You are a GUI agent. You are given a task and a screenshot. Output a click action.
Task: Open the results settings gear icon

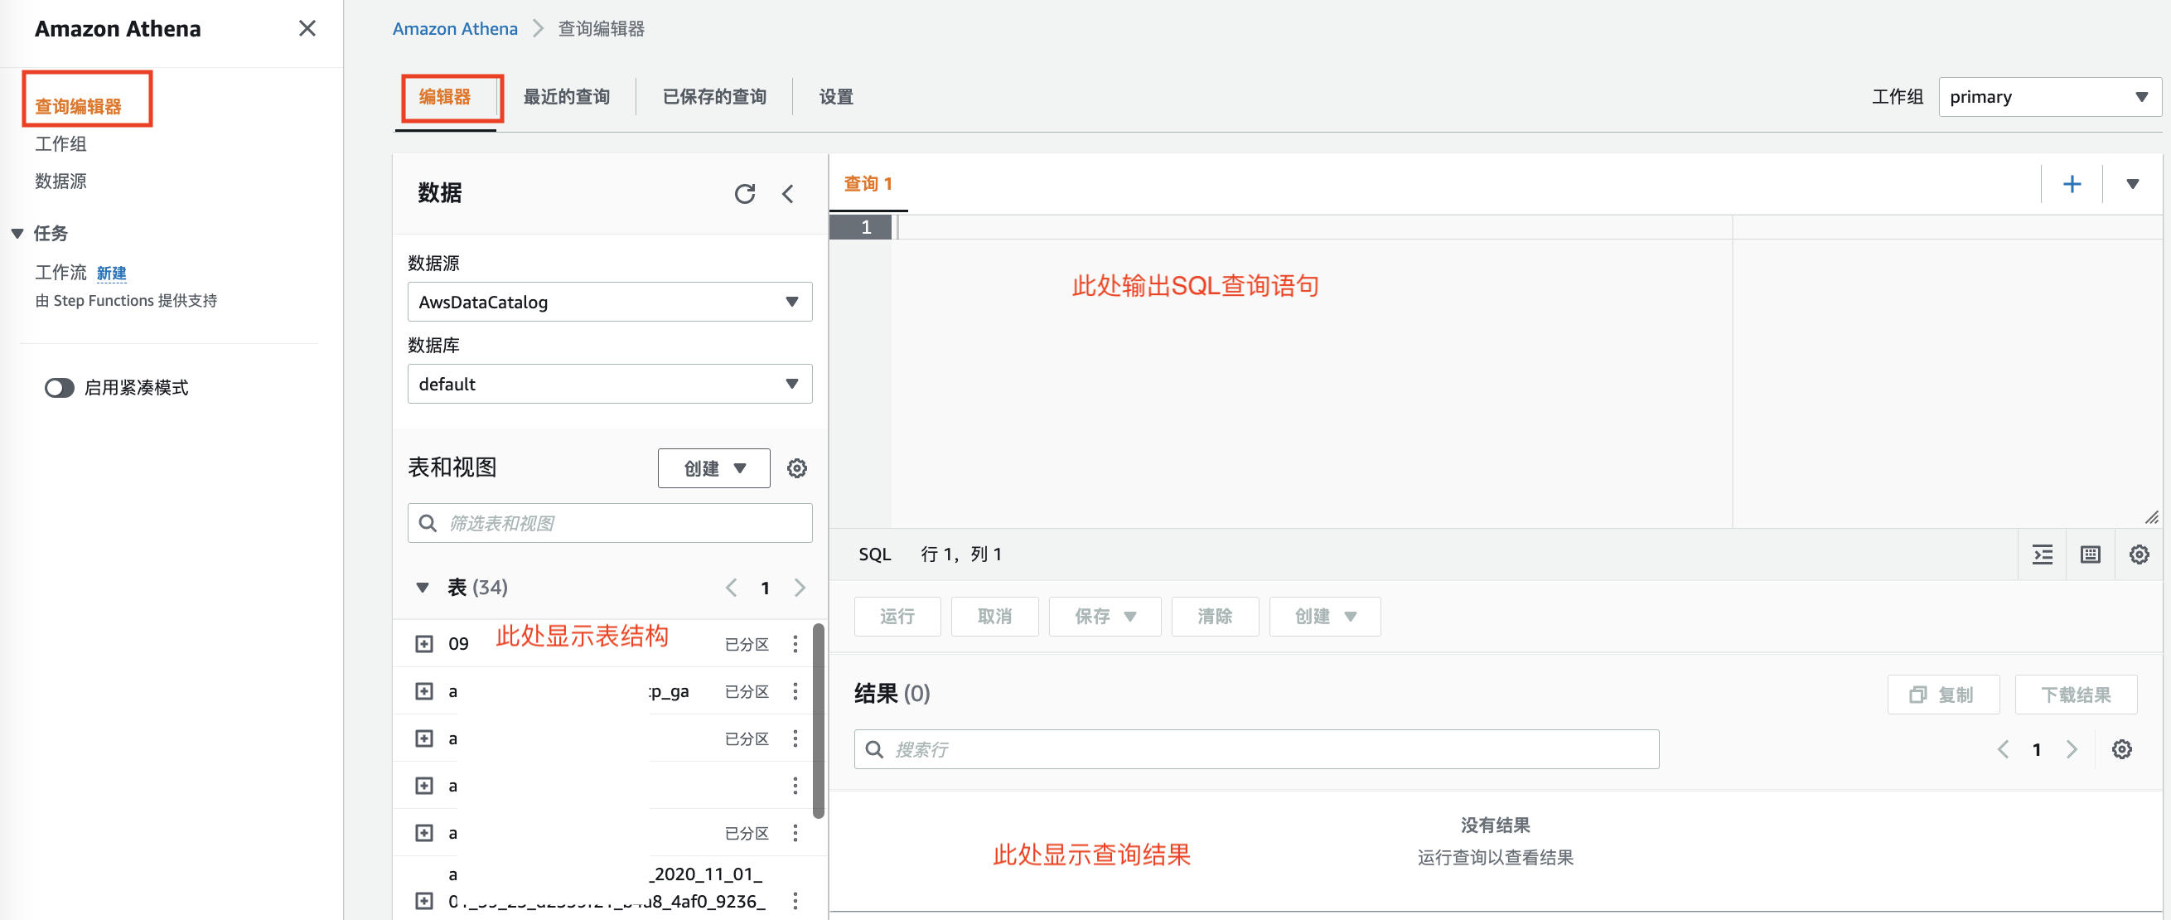pyautogui.click(x=2121, y=748)
